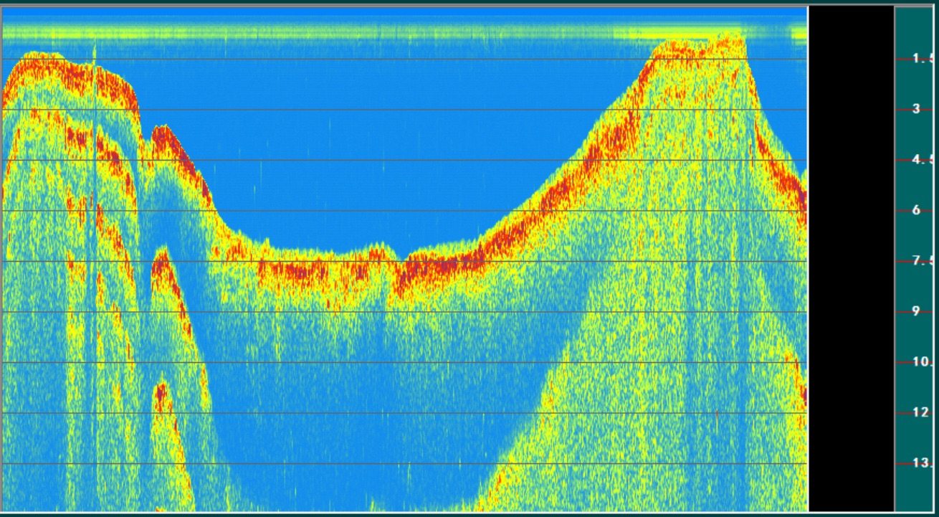Select the 9 depth scale marker
This screenshot has height=517, width=939.
click(x=917, y=311)
